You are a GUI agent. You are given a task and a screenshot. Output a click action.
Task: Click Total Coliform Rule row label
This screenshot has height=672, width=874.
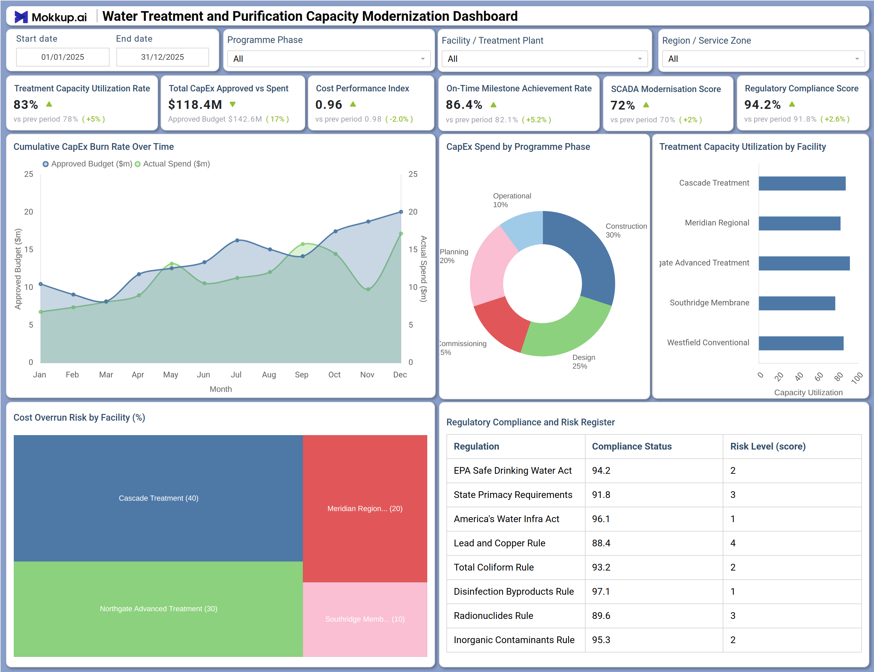click(494, 568)
